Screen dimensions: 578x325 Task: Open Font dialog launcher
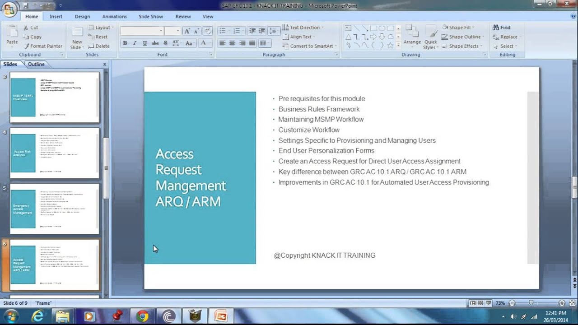click(211, 55)
